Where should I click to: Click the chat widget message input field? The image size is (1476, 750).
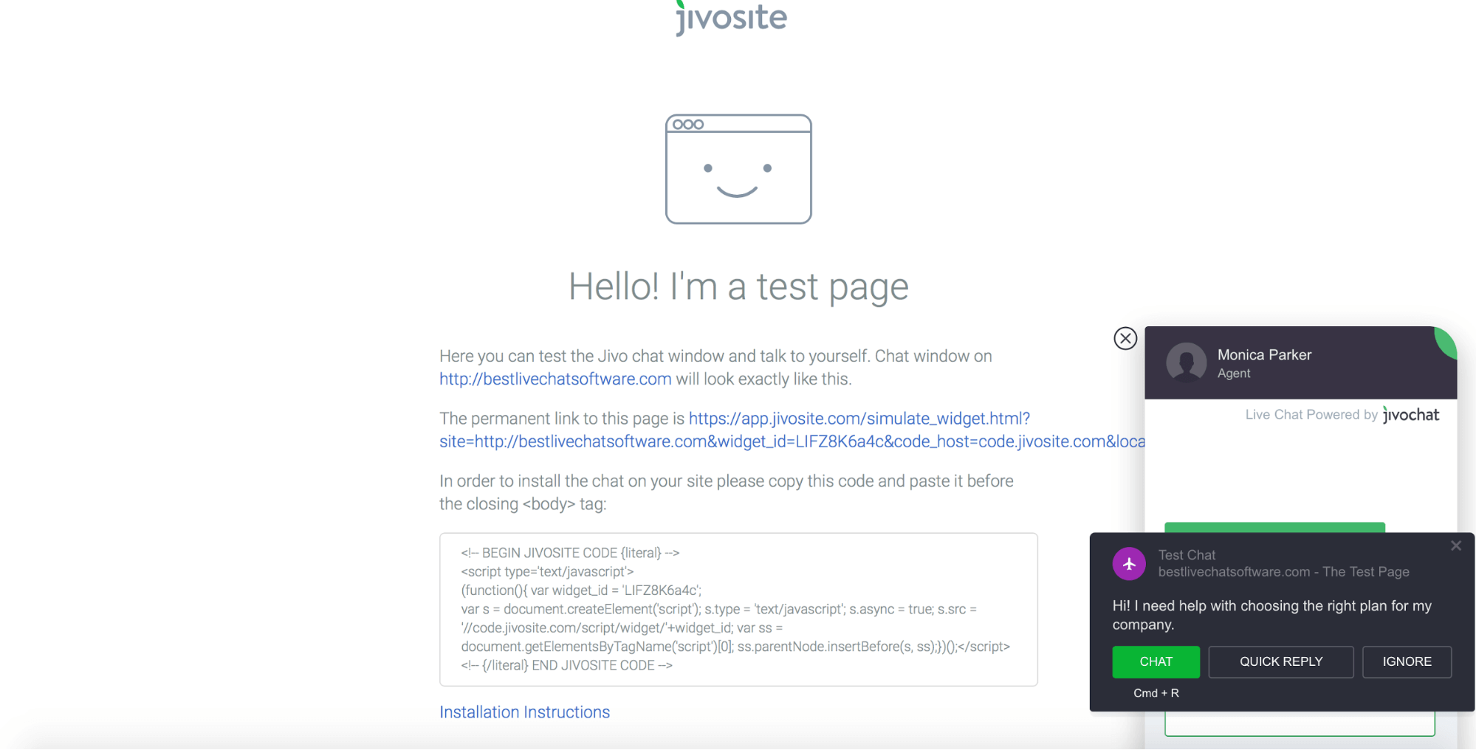pyautogui.click(x=1300, y=723)
